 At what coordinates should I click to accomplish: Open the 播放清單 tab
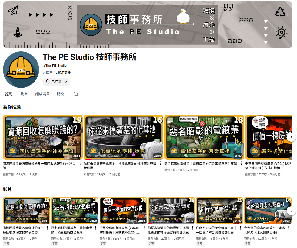[x=42, y=94]
